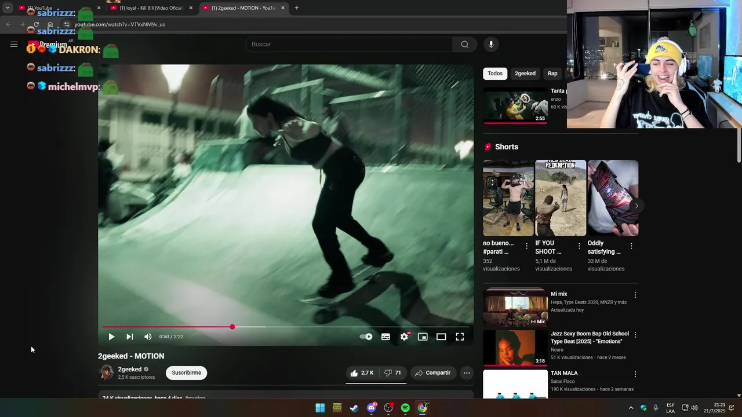Open the TAN MALA video title
Screen dimensions: 742x417
point(564,373)
